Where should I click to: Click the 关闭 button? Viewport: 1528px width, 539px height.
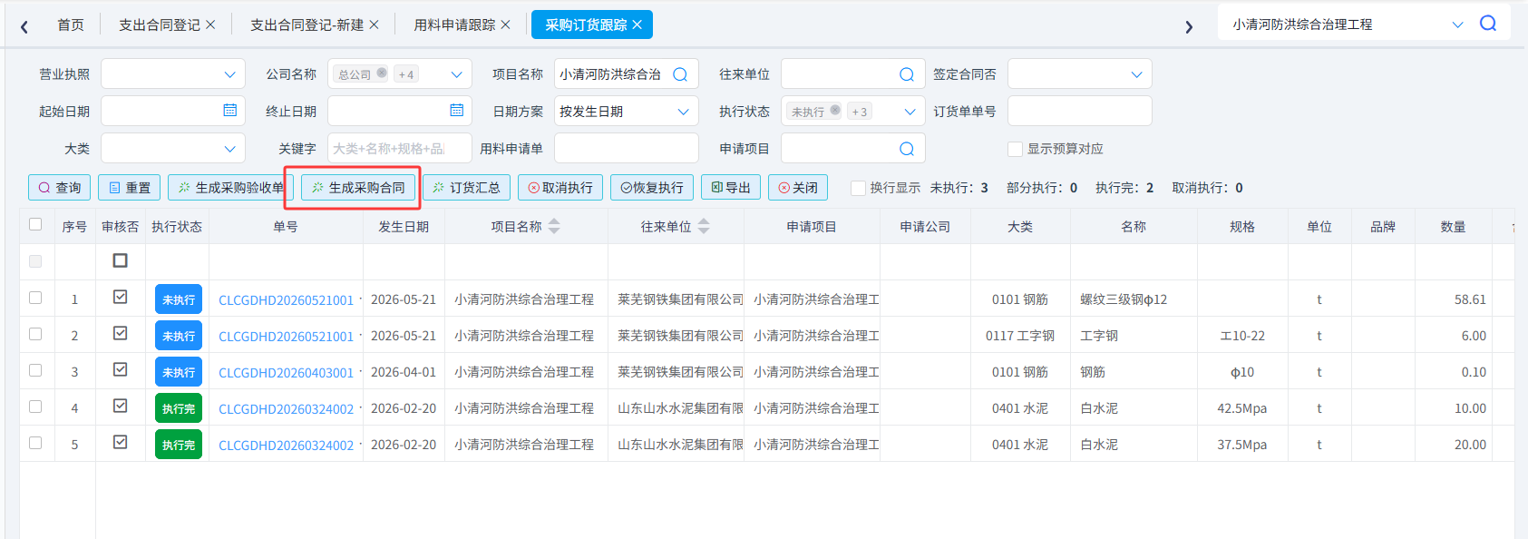pos(798,188)
